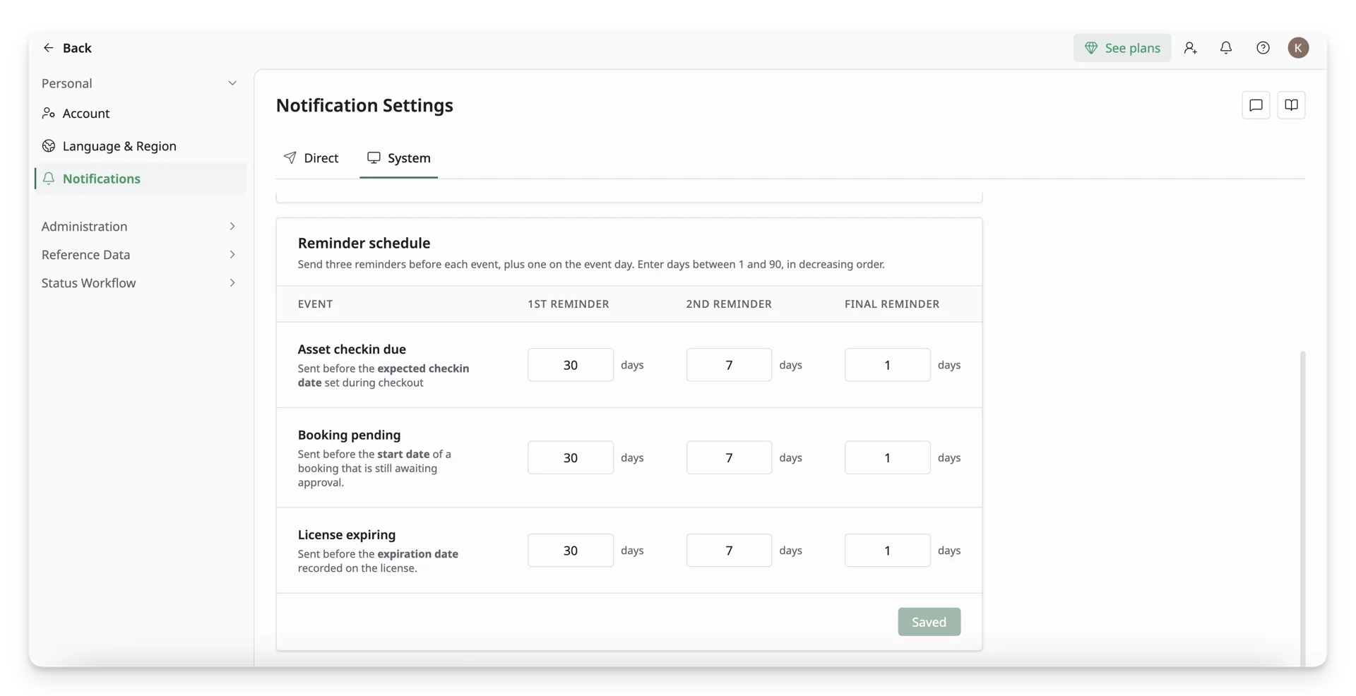Select the System tab
Image resolution: width=1356 pixels, height=696 pixels.
click(398, 158)
